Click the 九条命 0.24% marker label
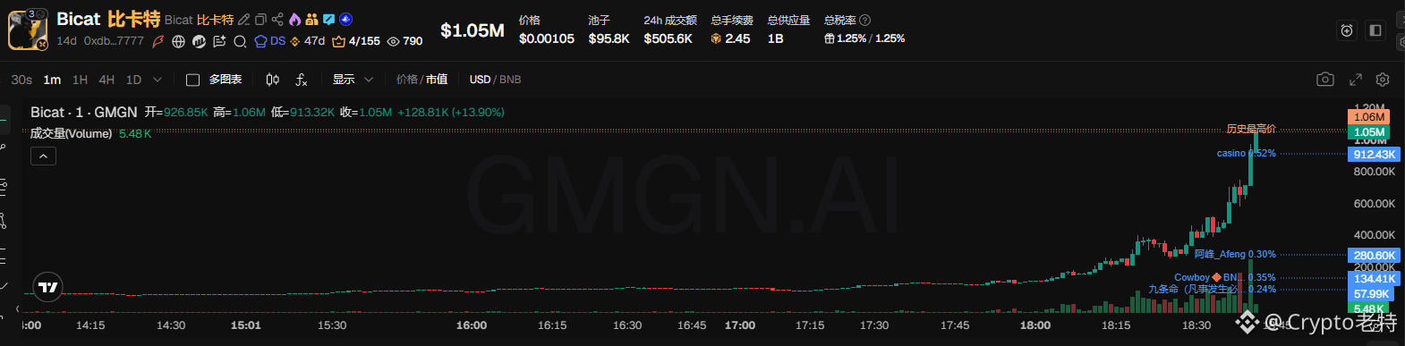 pos(1213,289)
